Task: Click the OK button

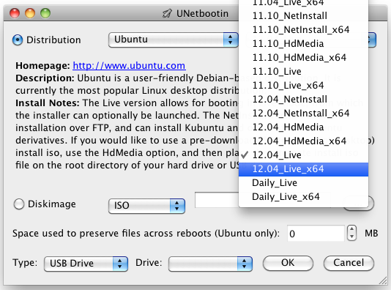Action: coord(288,263)
